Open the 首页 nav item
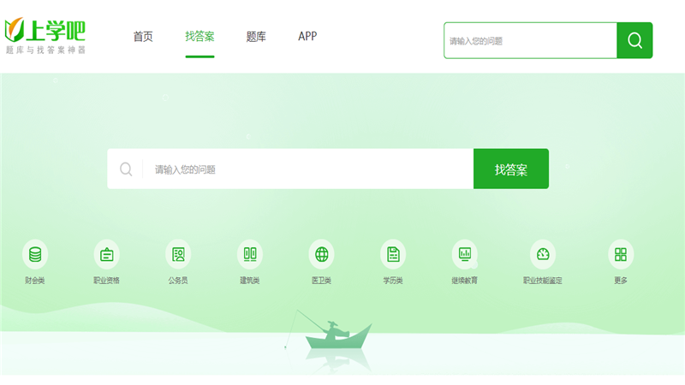 coord(143,37)
